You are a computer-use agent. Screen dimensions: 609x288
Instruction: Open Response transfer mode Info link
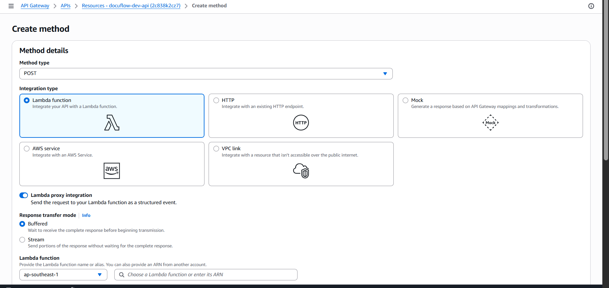pyautogui.click(x=86, y=215)
